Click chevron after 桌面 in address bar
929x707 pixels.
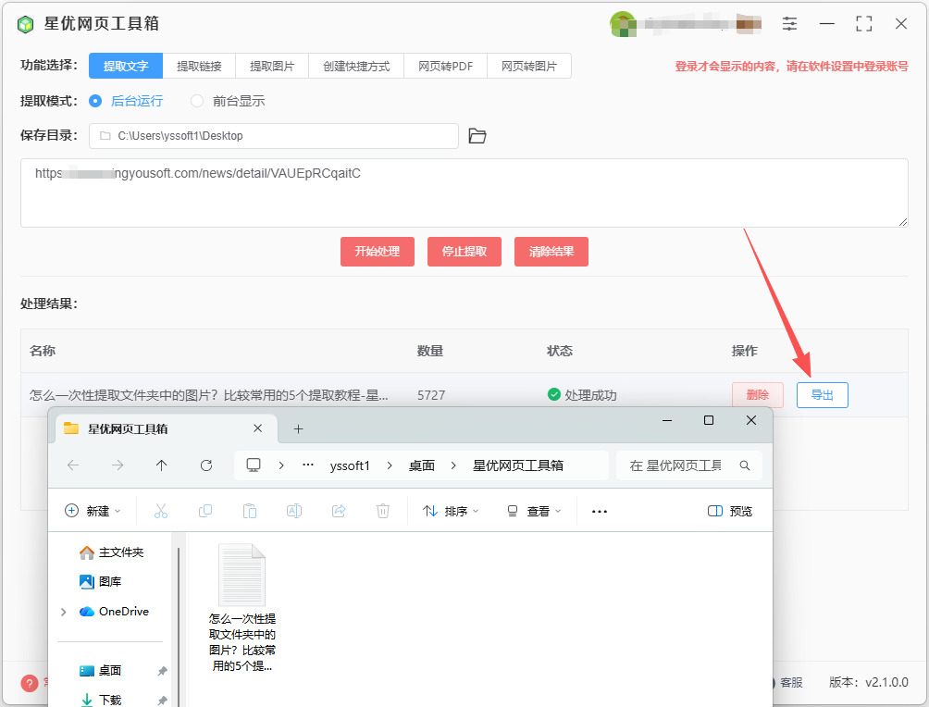point(453,465)
